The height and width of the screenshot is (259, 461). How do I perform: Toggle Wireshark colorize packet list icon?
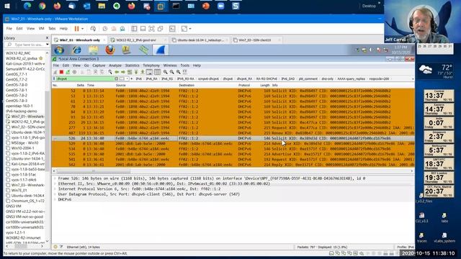[x=157, y=72]
